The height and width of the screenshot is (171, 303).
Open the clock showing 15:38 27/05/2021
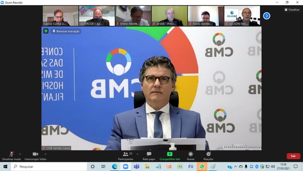click(x=283, y=167)
